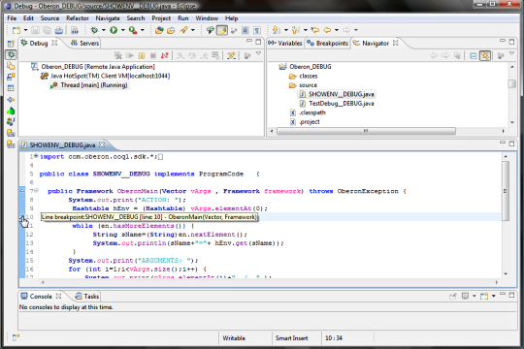
Task: Launch Debug with the bug icon
Action: point(94,30)
